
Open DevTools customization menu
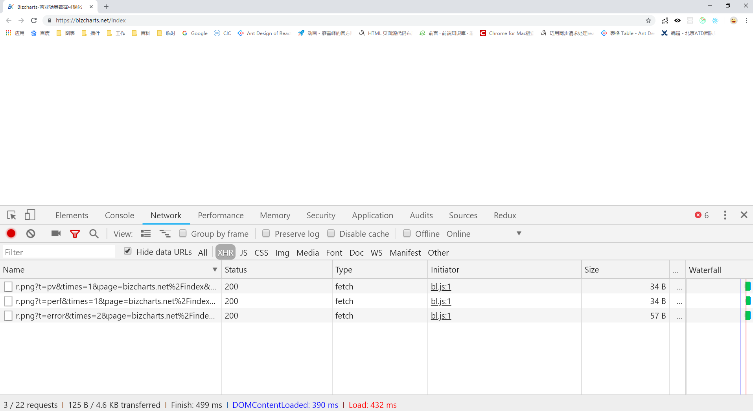coord(725,215)
